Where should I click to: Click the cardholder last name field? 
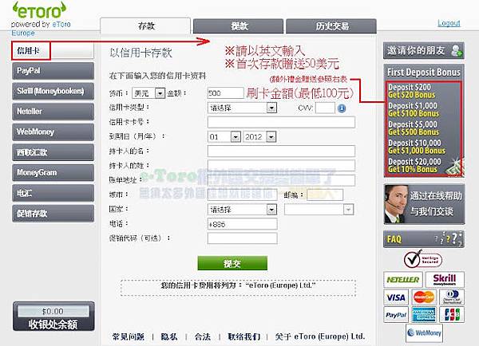pos(281,166)
